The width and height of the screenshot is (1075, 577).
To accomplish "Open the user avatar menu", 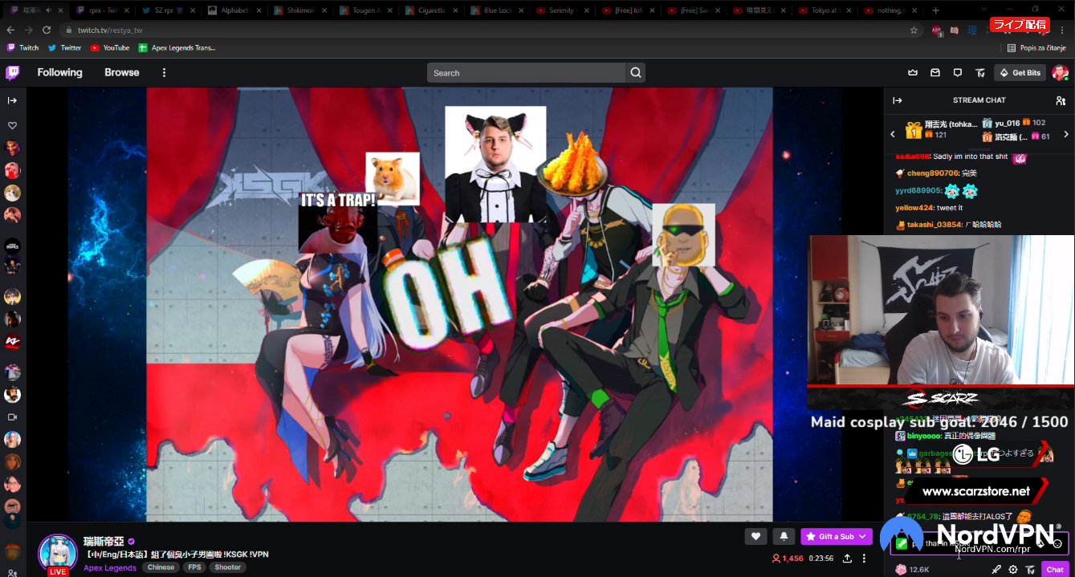I will [x=1061, y=73].
